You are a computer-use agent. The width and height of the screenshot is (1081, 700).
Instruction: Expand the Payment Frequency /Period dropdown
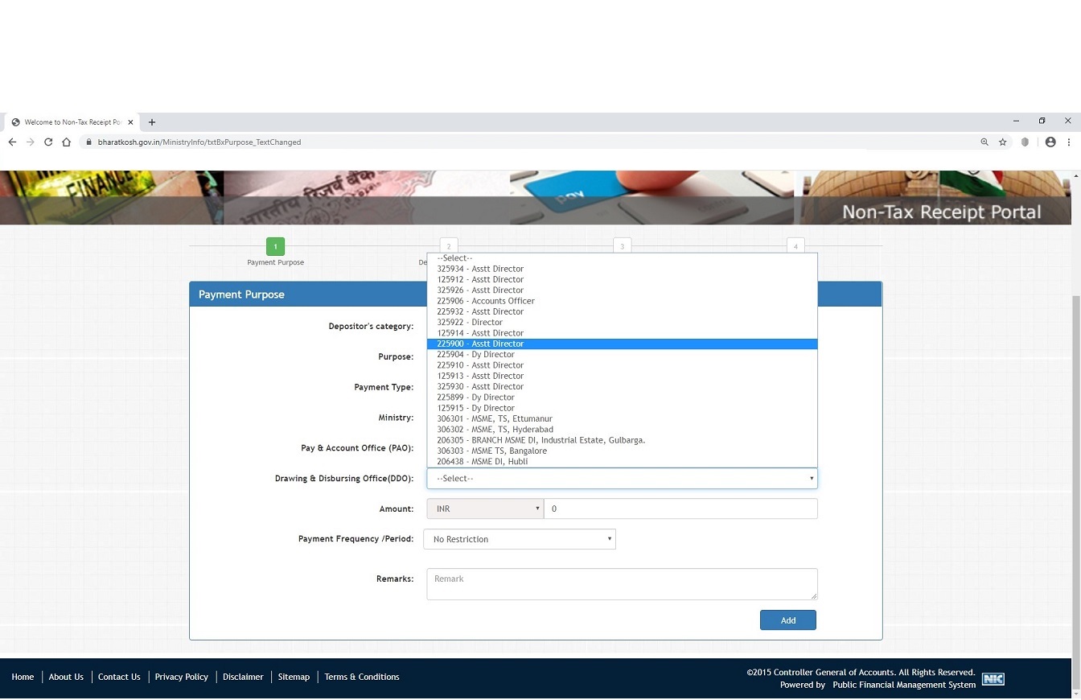point(520,539)
